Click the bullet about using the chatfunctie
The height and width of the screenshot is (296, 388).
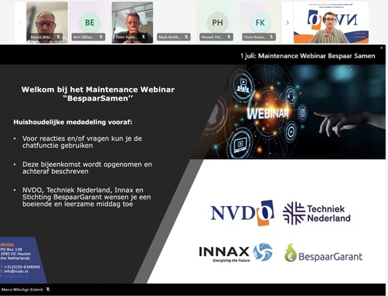[82, 142]
